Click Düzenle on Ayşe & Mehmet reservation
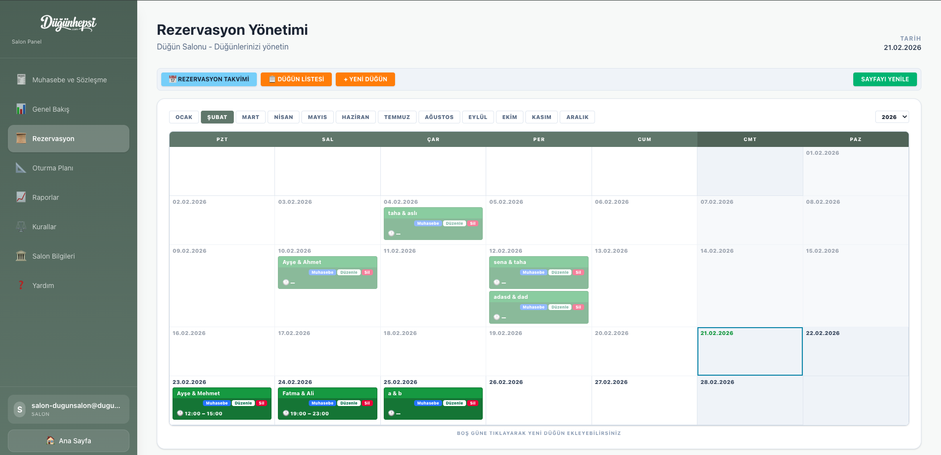Image resolution: width=941 pixels, height=455 pixels. [x=243, y=403]
